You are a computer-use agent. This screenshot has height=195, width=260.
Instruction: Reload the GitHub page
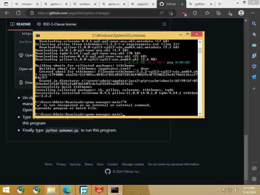18,13
